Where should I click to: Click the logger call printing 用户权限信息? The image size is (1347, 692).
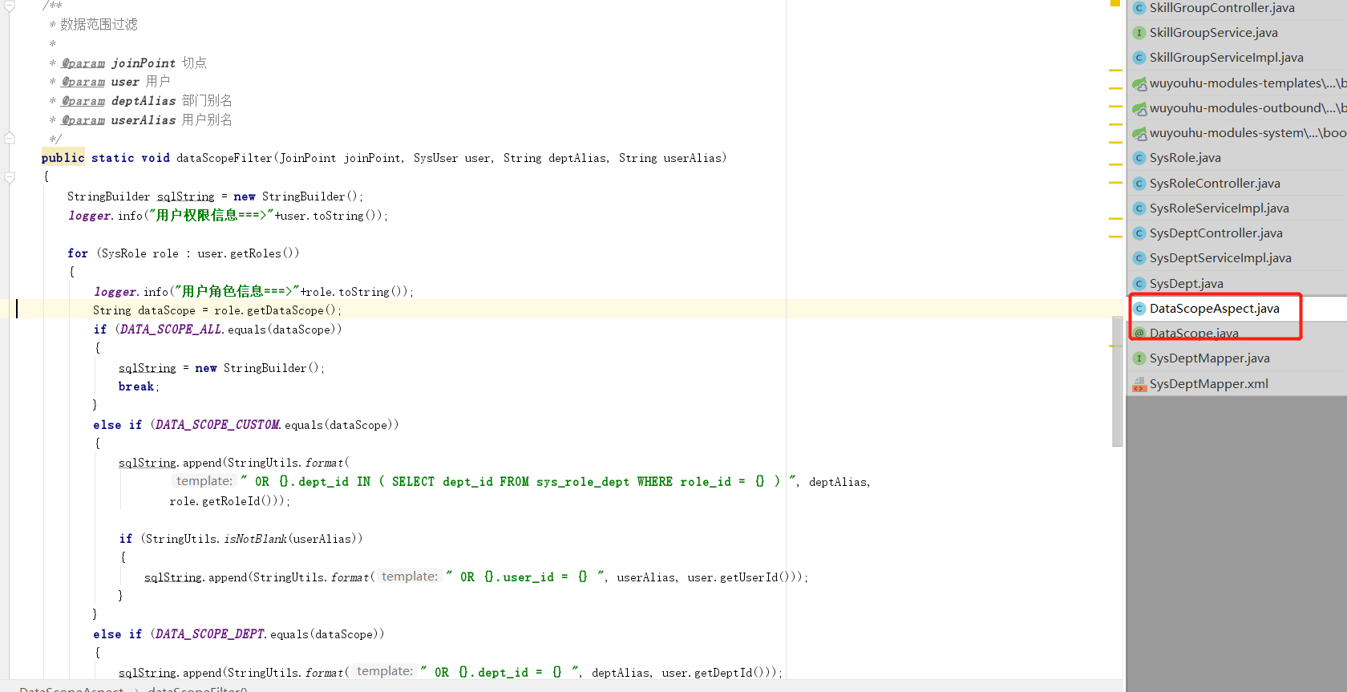(229, 216)
